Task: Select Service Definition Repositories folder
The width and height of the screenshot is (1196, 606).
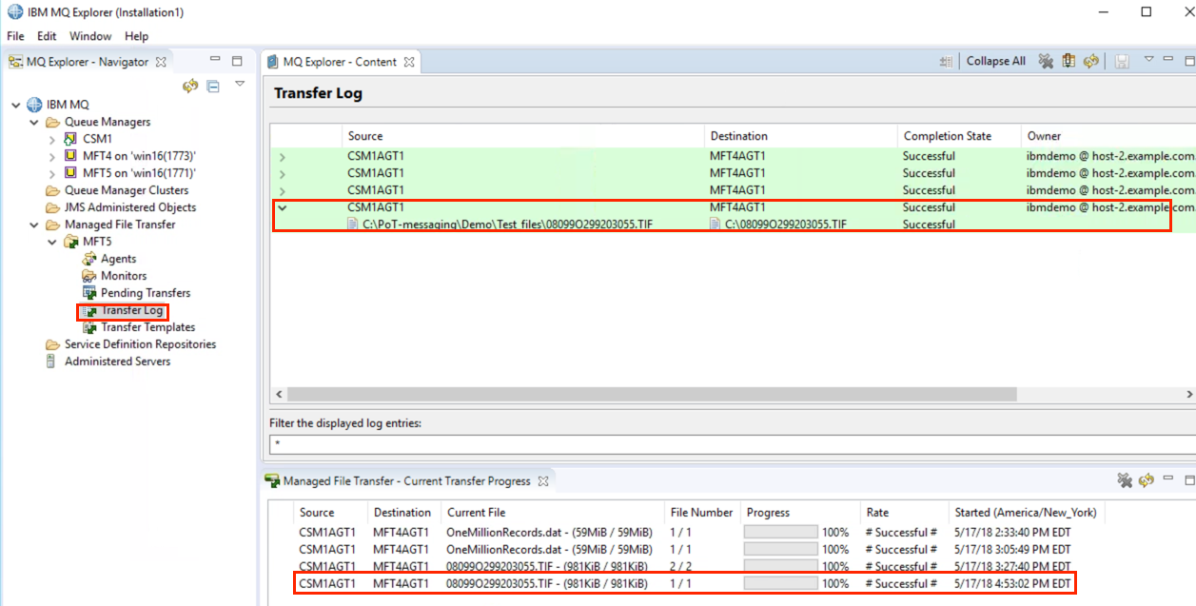Action: [x=140, y=344]
